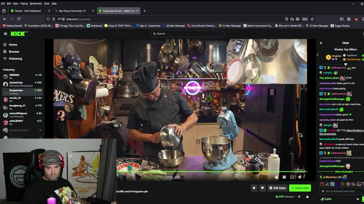Open the Bookmarks menu

tap(36, 3)
